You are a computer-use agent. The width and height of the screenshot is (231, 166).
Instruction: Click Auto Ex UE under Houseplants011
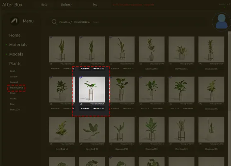175,109
